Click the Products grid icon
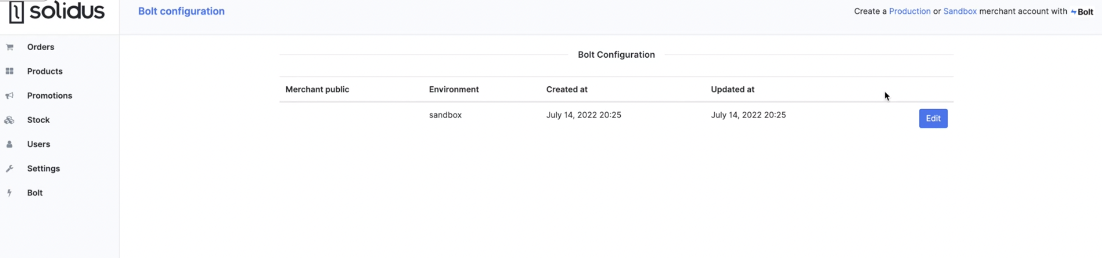Image resolution: width=1102 pixels, height=258 pixels. pos(9,71)
